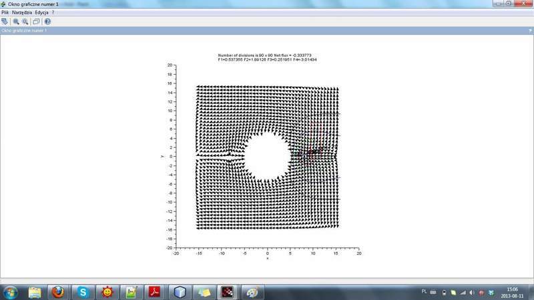
Task: Activate the 3D rotate tool icon
Action: tap(5, 21)
